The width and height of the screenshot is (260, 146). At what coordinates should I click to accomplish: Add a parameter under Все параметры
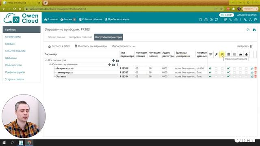pyautogui.click(x=113, y=60)
